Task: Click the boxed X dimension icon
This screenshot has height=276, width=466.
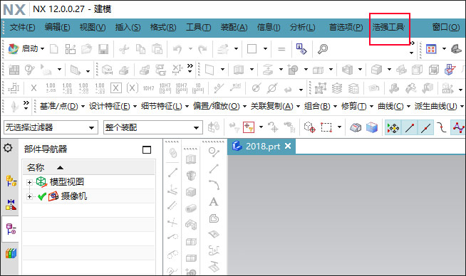Action: (x=116, y=88)
